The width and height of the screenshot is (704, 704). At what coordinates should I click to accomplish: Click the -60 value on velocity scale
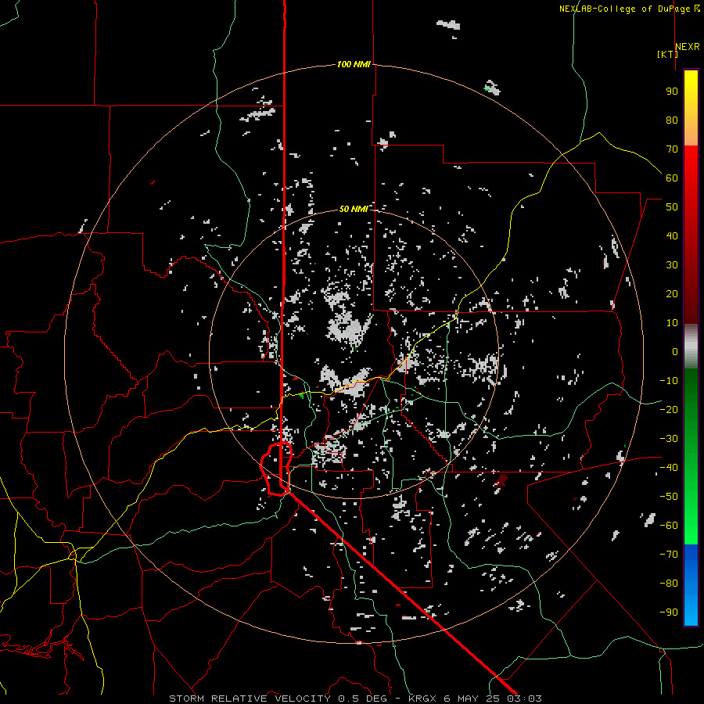(669, 526)
